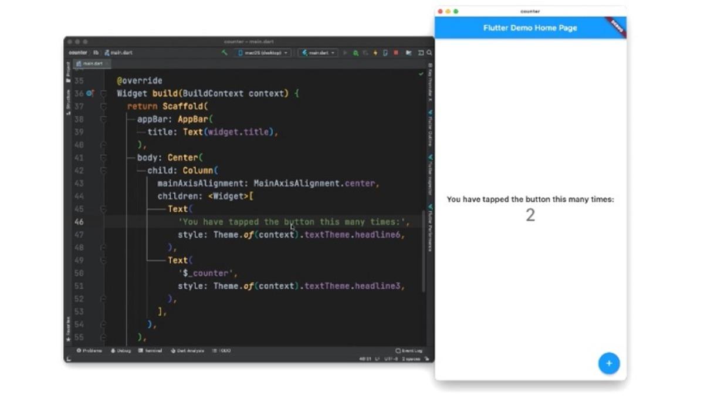
Task: Start debugging with the green bug icon
Action: [x=357, y=52]
